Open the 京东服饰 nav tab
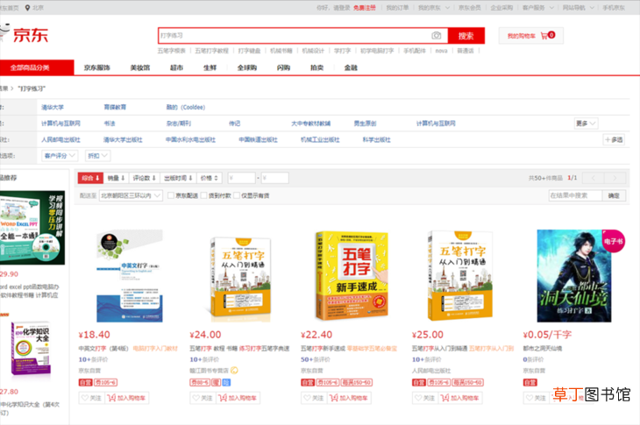640x425 pixels. 96,67
